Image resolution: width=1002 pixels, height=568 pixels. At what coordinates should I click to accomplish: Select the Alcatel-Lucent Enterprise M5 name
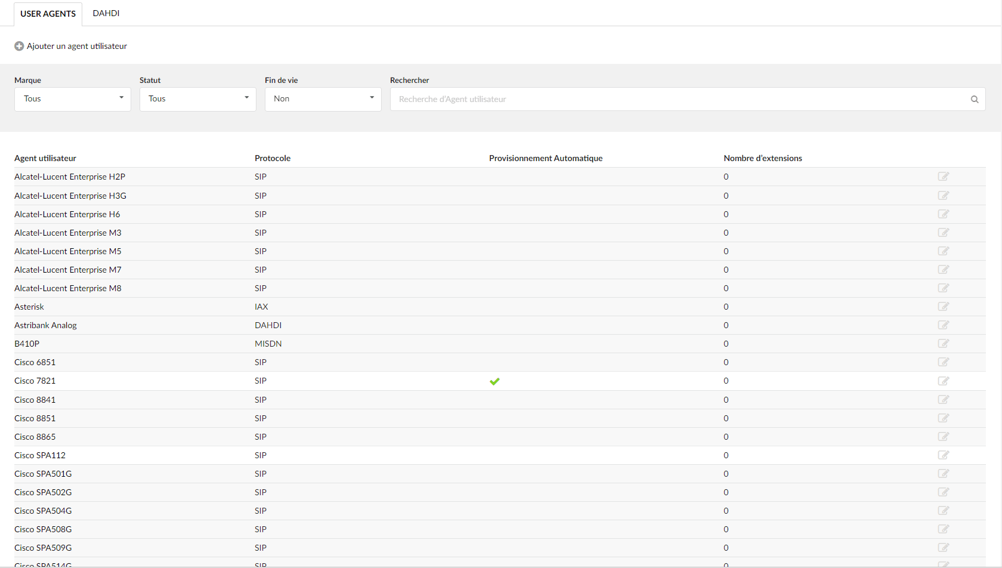tap(68, 251)
